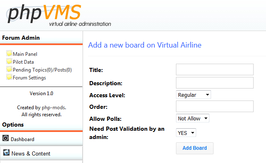Click the Pilot Data note icon
The image size is (266, 163).
coord(9,61)
